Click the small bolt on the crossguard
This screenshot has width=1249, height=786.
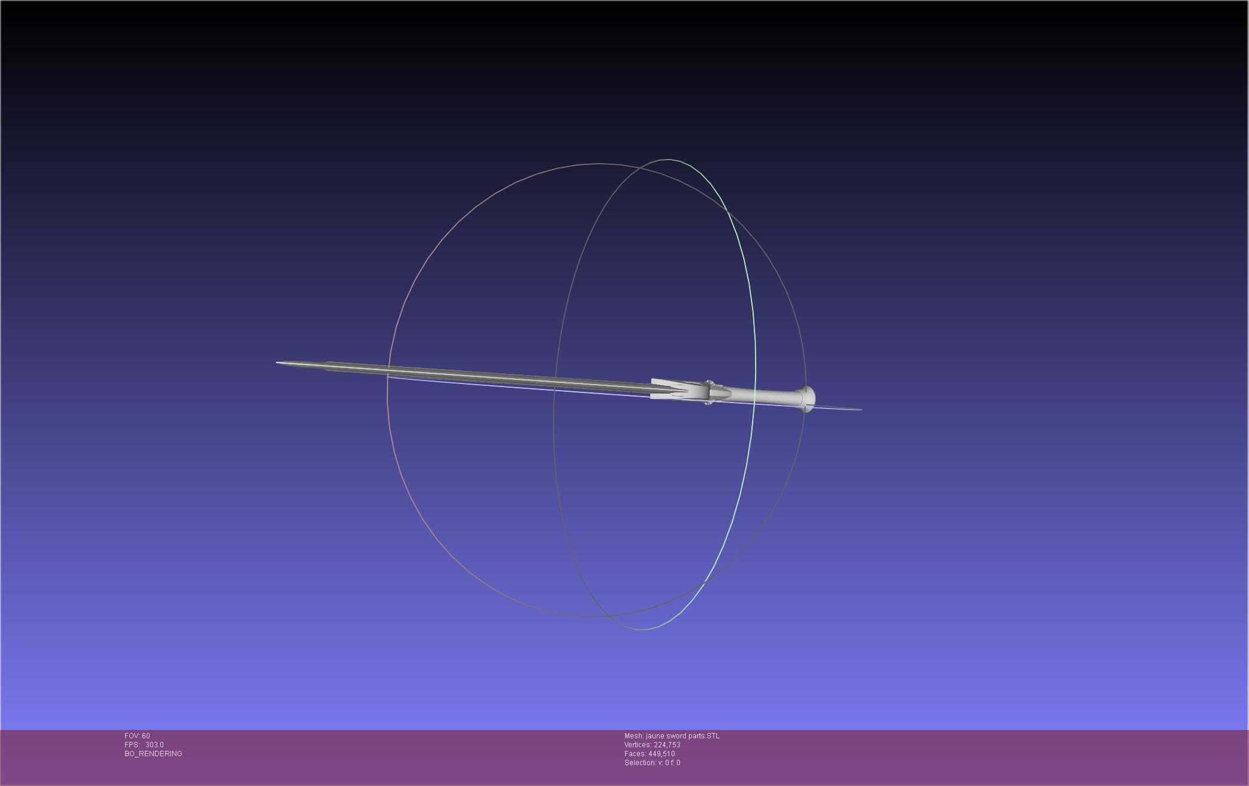709,382
